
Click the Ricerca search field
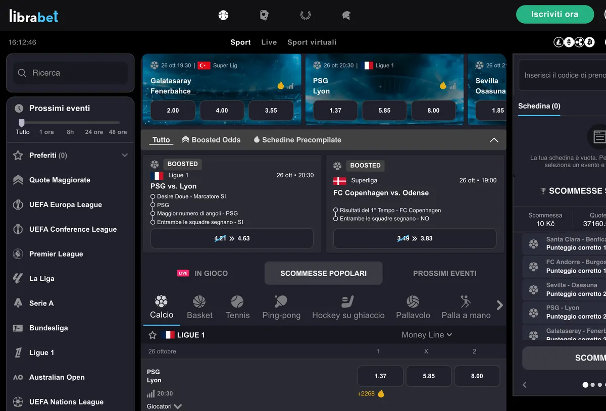coord(70,73)
